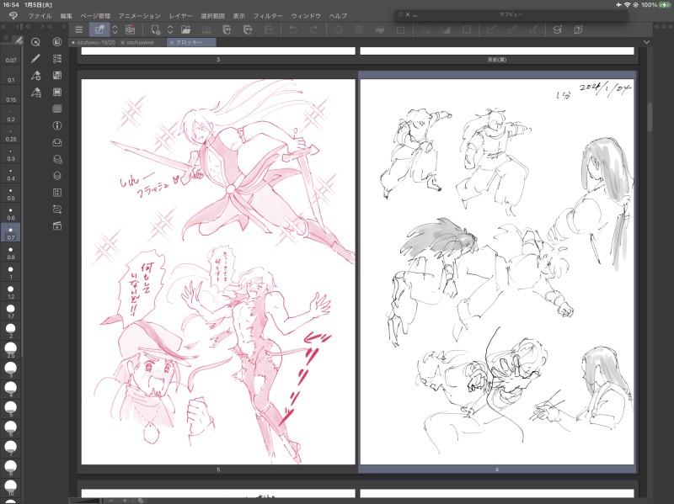Open the pen-with-gear Sub Tool palette icon
This screenshot has width=674, height=504.
coord(35,75)
